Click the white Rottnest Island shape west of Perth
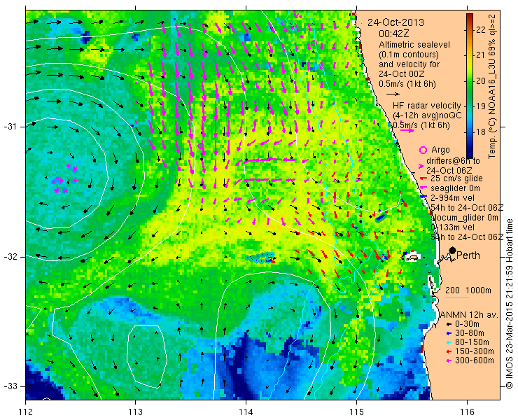 pyautogui.click(x=412, y=256)
